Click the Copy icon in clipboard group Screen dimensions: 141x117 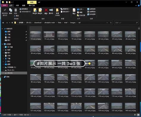(10, 10)
